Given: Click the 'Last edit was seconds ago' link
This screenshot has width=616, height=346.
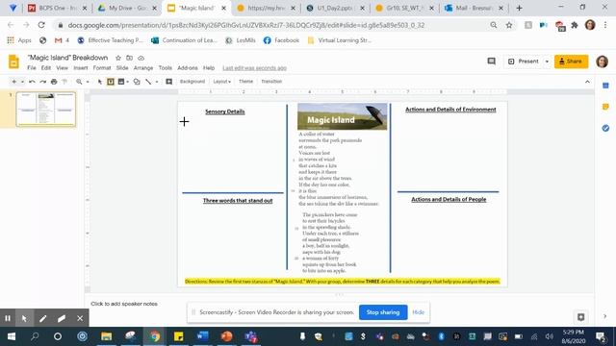Looking at the screenshot, I should 254,68.
